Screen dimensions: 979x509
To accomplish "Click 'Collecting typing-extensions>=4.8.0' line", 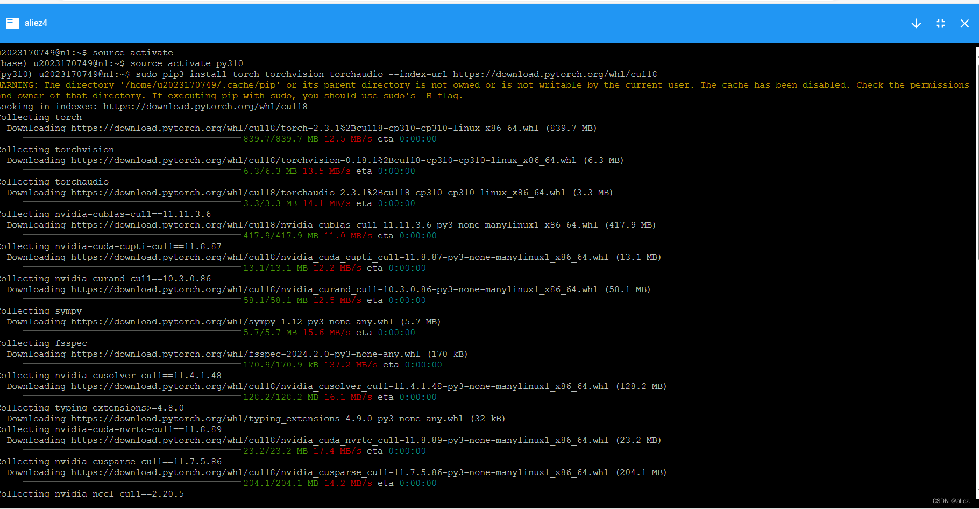I will 92,408.
